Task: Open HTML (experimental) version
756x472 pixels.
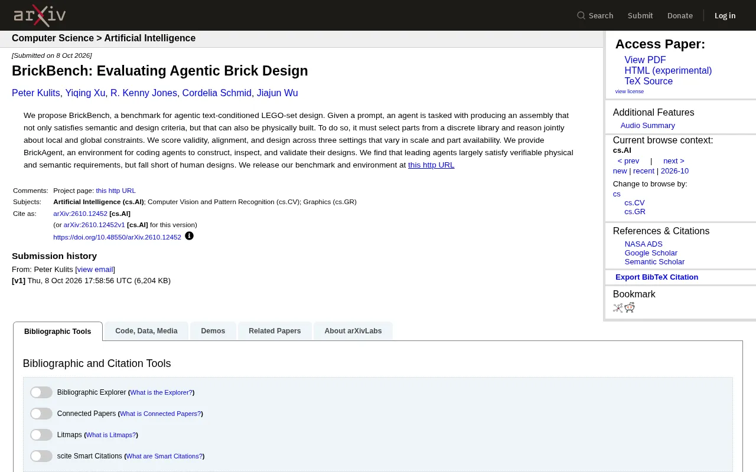Action: [668, 71]
